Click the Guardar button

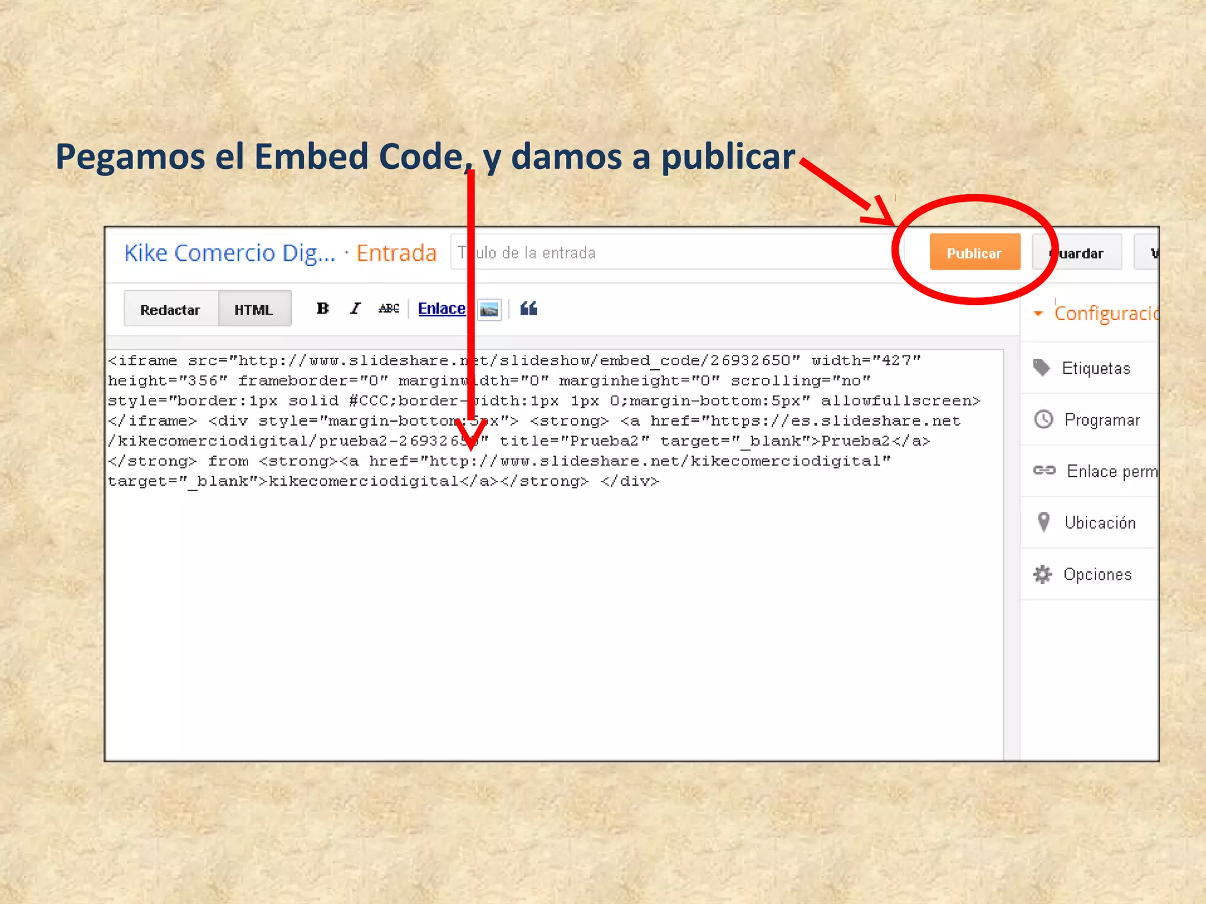1077,252
